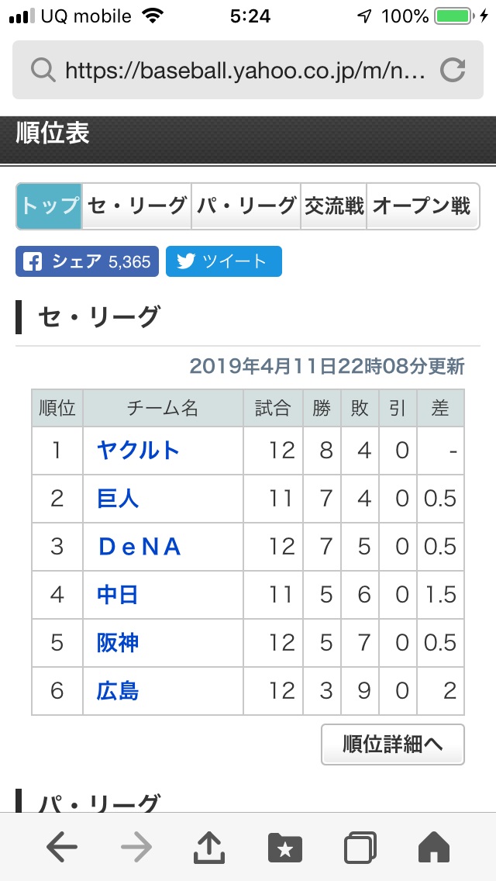
Task: Open the 広島 team link
Action: 118,691
